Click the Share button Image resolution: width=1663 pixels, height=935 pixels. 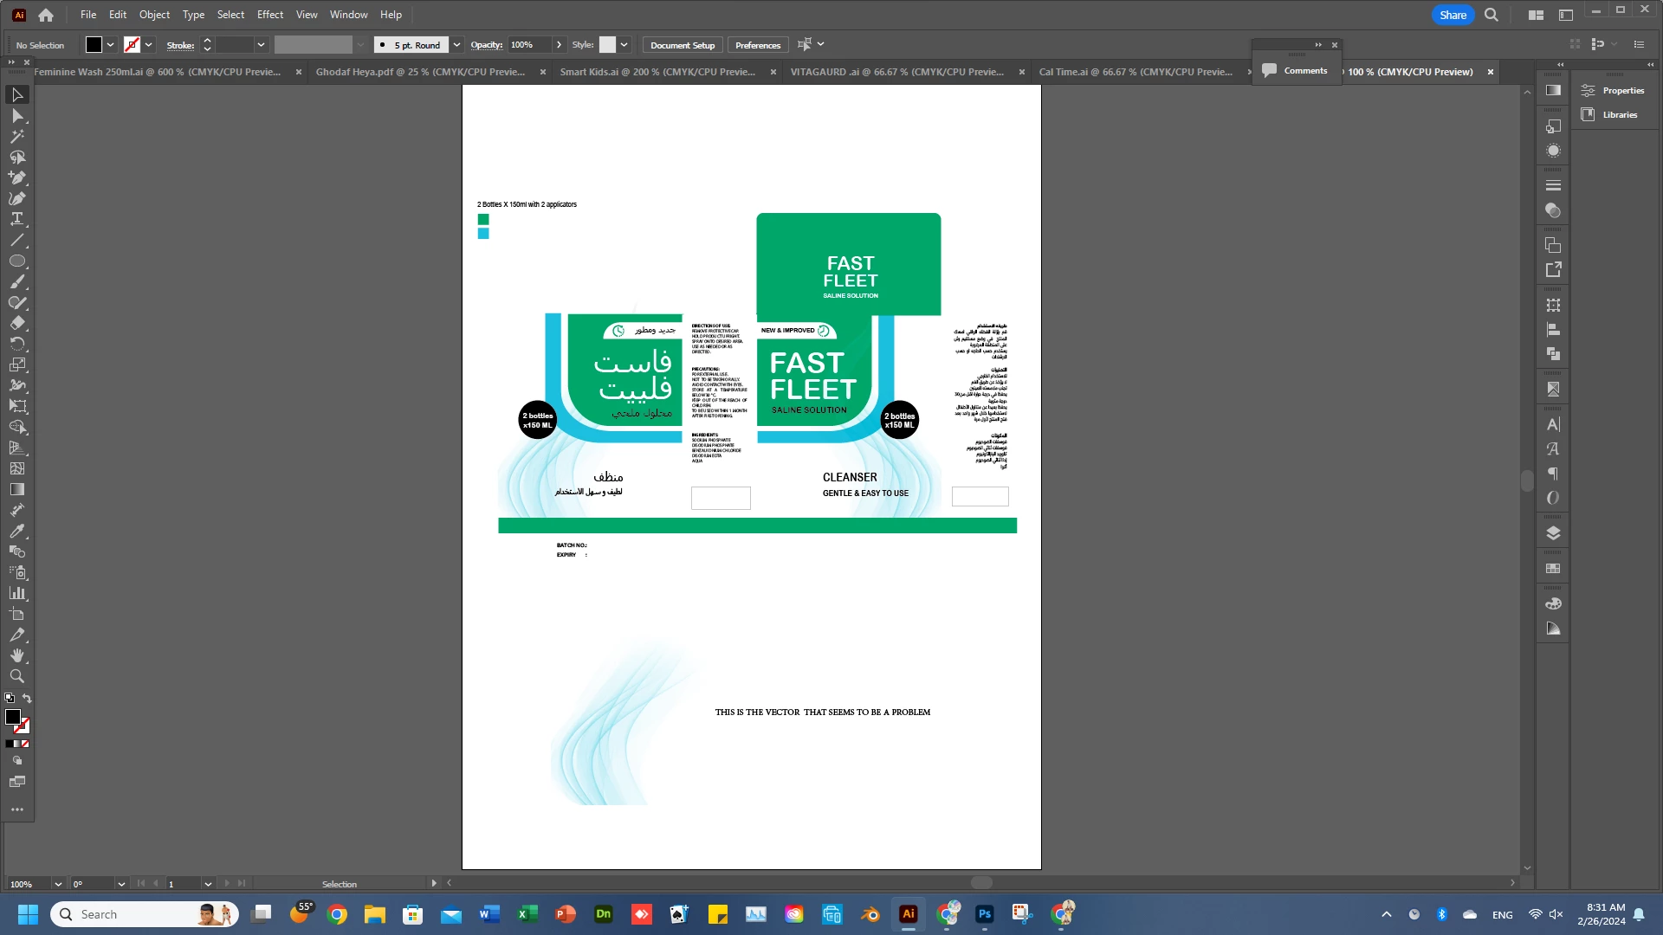tap(1453, 15)
